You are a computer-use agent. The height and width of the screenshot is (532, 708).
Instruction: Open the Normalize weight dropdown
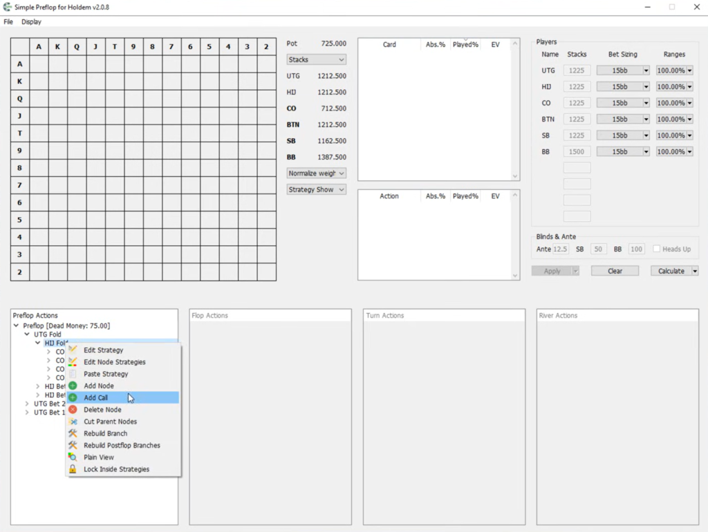[x=316, y=173]
